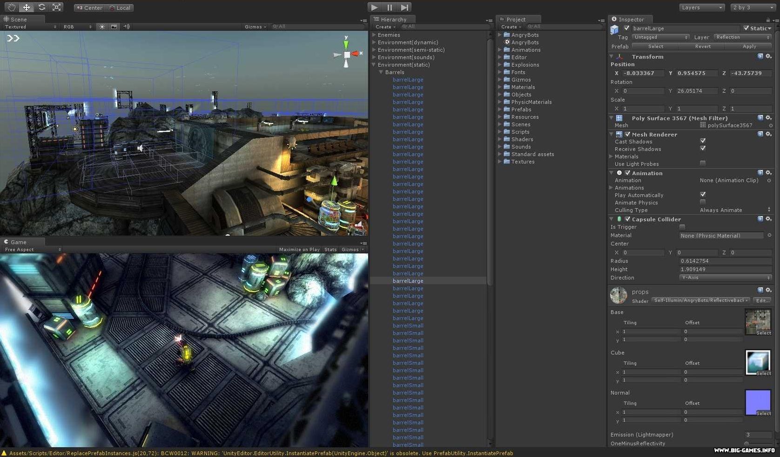Screen dimensions: 780x457
Task: Expand the Enemies hierarchy item
Action: [374, 35]
